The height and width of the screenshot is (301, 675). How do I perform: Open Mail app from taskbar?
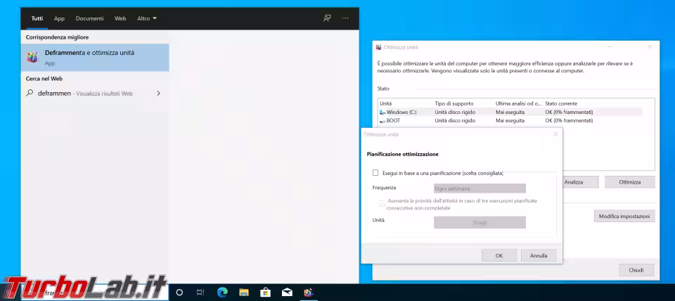pos(287,292)
